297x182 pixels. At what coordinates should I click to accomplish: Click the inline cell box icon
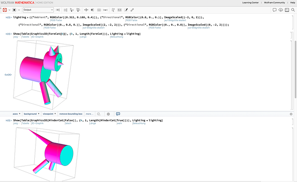click(x=120, y=10)
